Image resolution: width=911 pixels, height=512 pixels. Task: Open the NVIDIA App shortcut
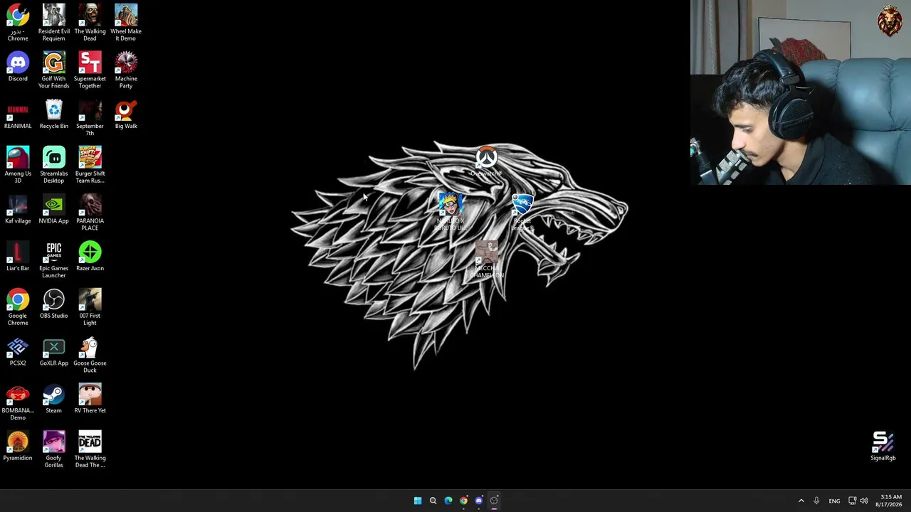point(54,209)
